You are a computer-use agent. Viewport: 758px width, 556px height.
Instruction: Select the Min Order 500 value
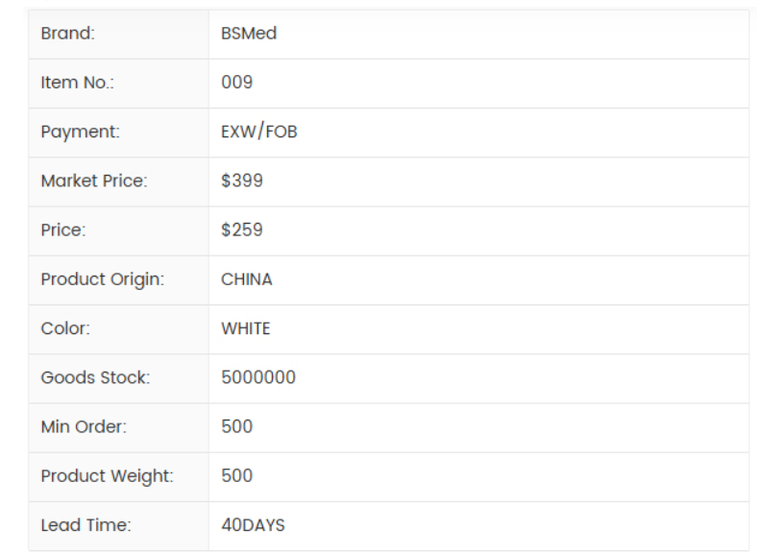pyautogui.click(x=237, y=427)
